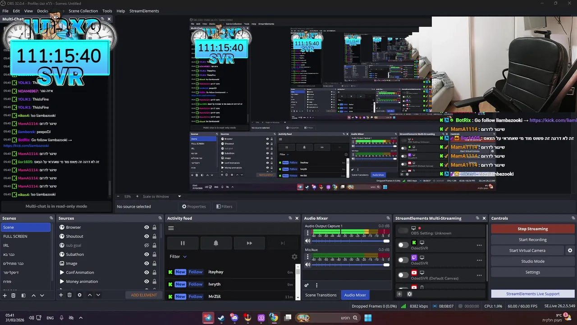The height and width of the screenshot is (325, 577).
Task: Click Stop Streaming button
Action: (532, 229)
